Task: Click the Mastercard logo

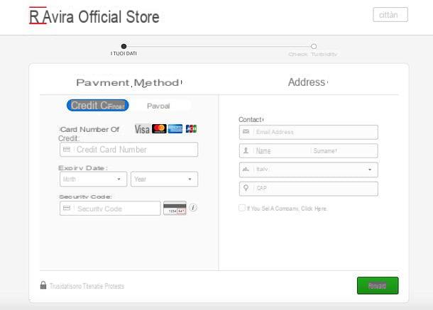Action: [x=159, y=128]
